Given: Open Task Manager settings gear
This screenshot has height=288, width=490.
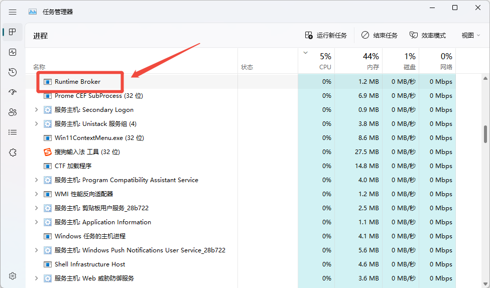Looking at the screenshot, I should point(13,276).
